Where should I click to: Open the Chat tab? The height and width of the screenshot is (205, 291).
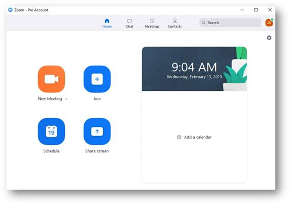[x=130, y=23]
